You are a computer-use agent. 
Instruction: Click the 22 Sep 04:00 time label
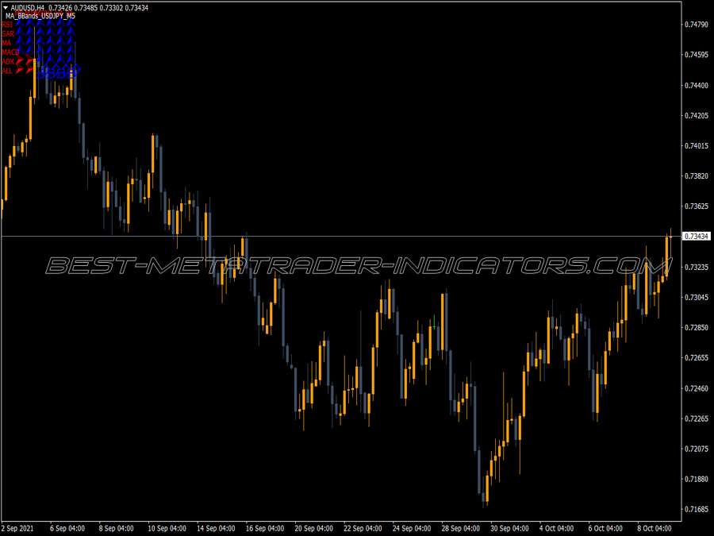pyautogui.click(x=363, y=528)
